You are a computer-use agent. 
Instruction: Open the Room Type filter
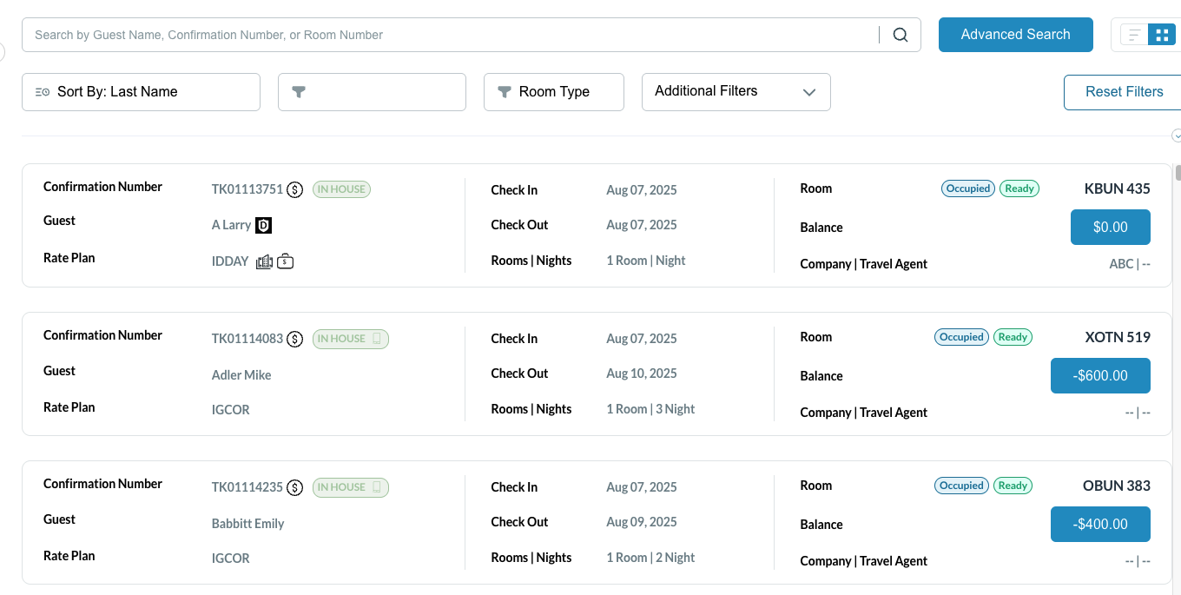(x=553, y=92)
